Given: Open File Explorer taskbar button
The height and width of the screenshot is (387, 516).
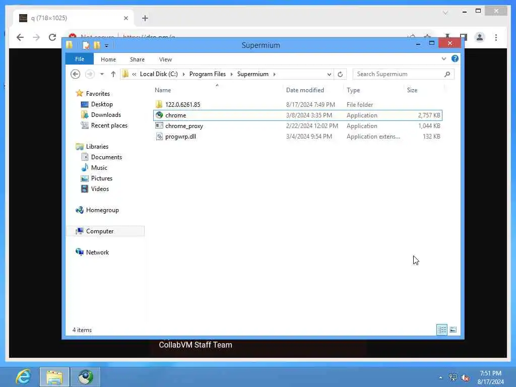Looking at the screenshot, I should pos(54,377).
